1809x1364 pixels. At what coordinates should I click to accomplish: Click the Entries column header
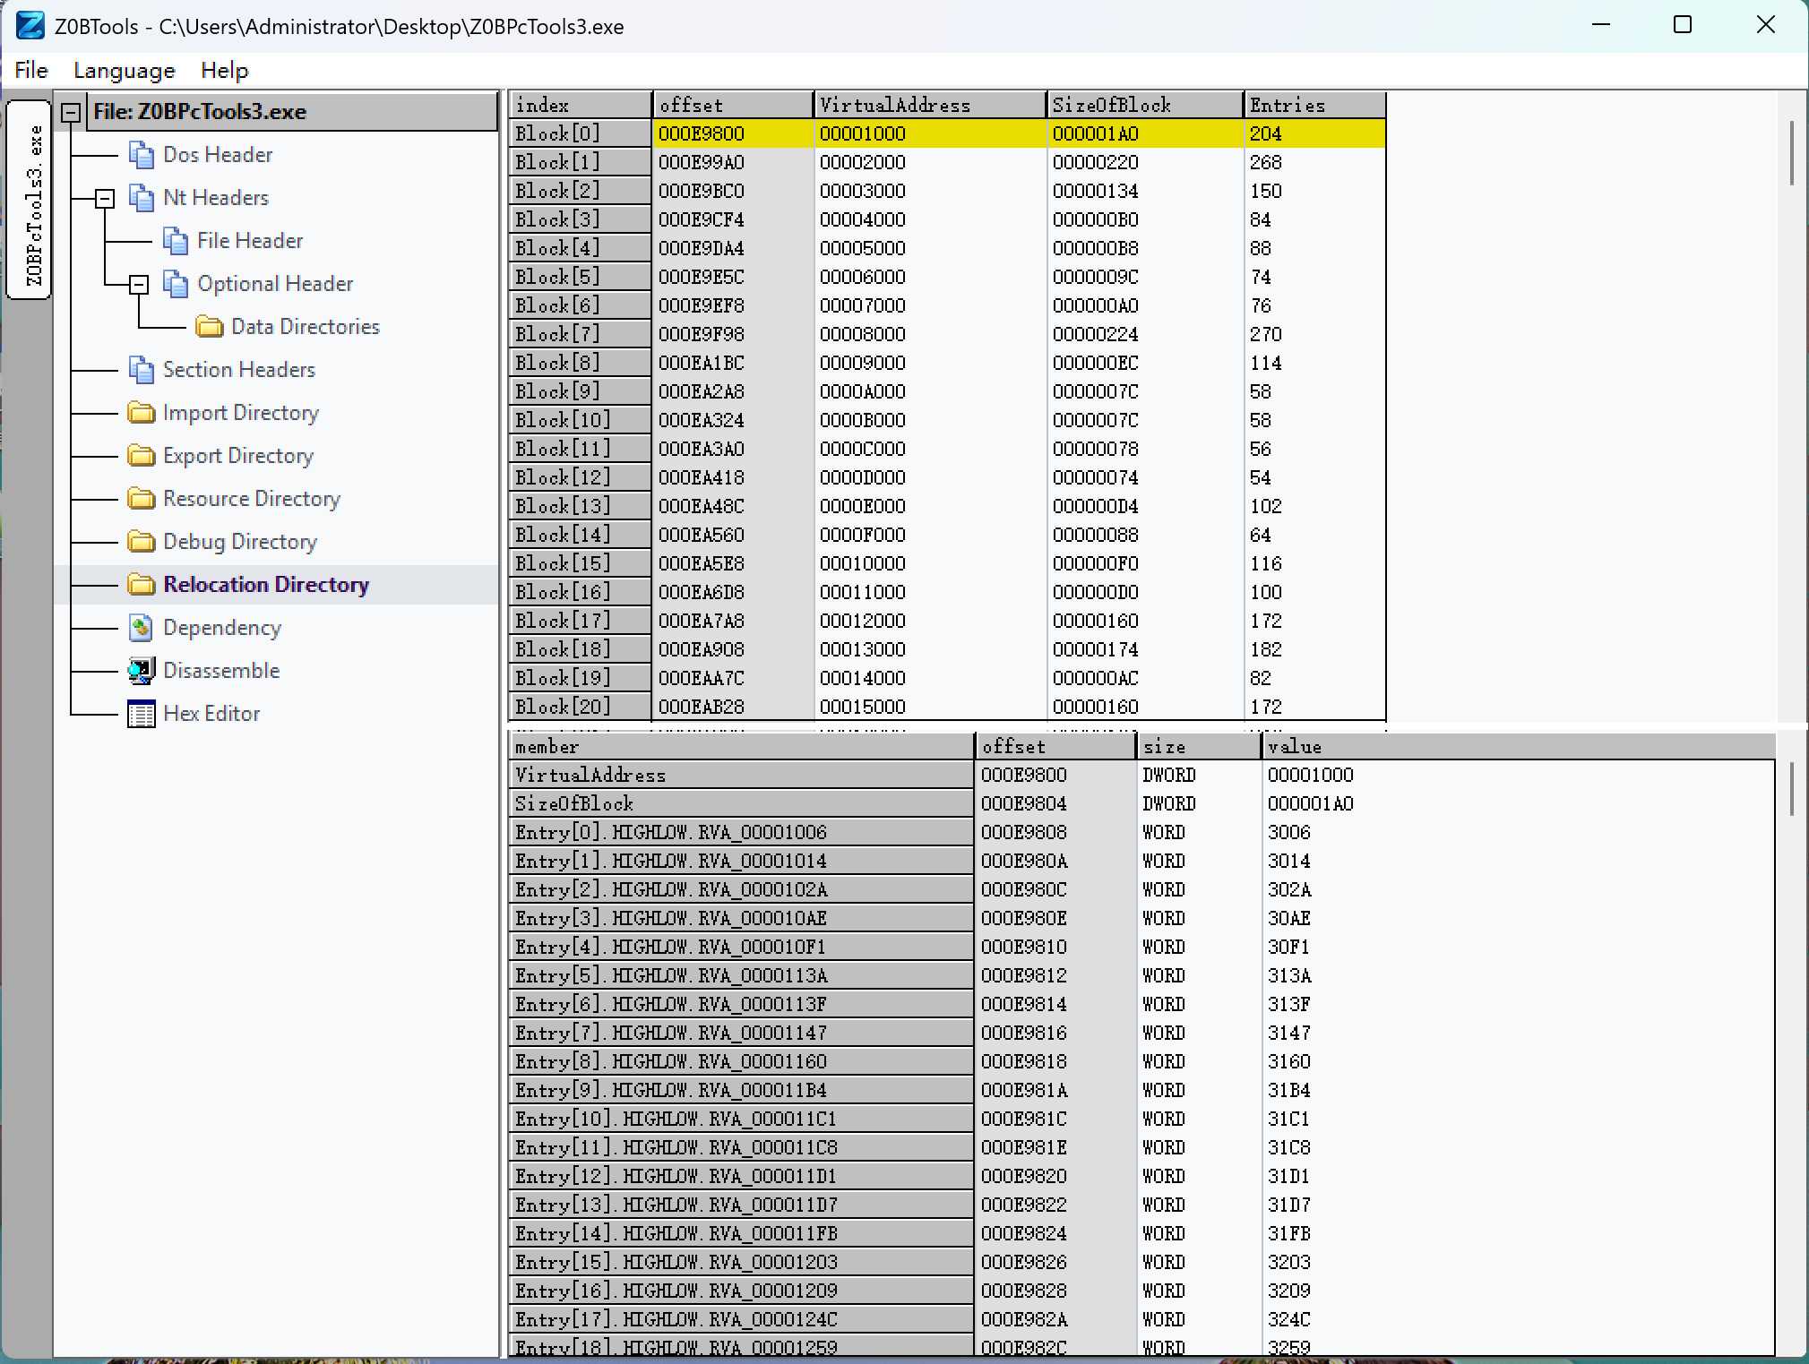pos(1314,105)
